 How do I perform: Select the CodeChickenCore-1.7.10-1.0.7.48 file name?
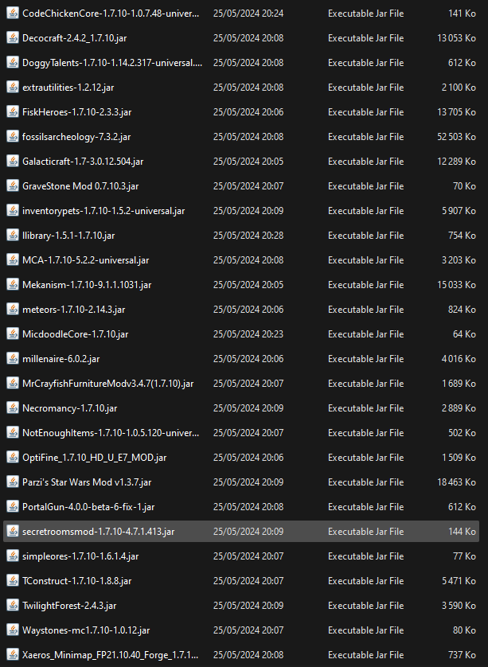[111, 14]
